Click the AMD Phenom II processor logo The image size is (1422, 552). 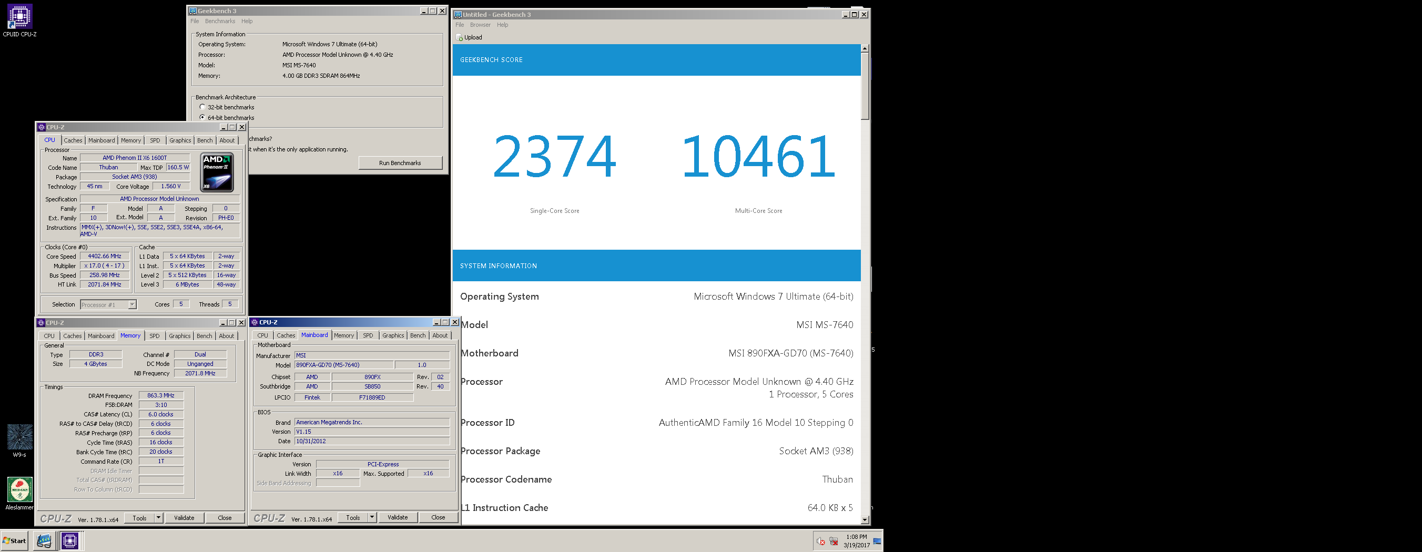tap(217, 172)
